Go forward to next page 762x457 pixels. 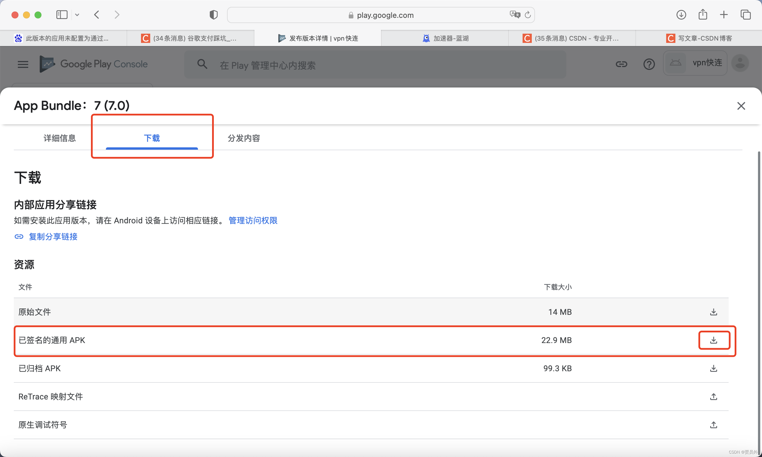tap(117, 15)
